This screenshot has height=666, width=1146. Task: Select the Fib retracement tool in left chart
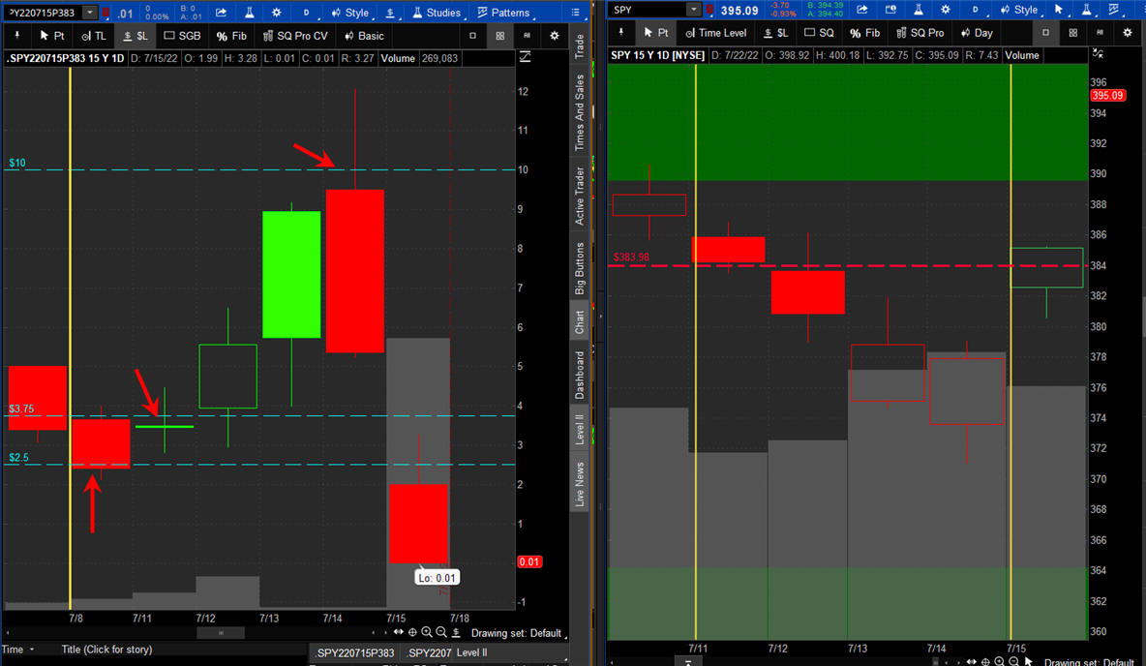(x=231, y=35)
